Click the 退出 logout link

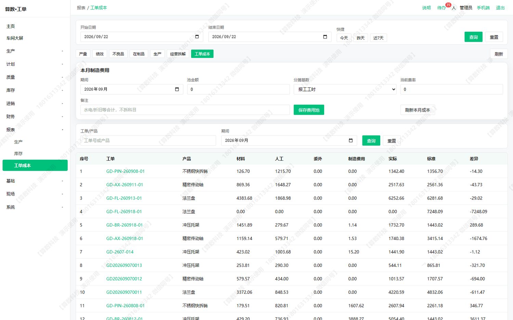point(500,8)
